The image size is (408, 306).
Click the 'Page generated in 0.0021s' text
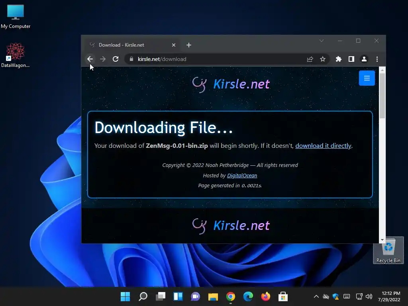pos(230,186)
